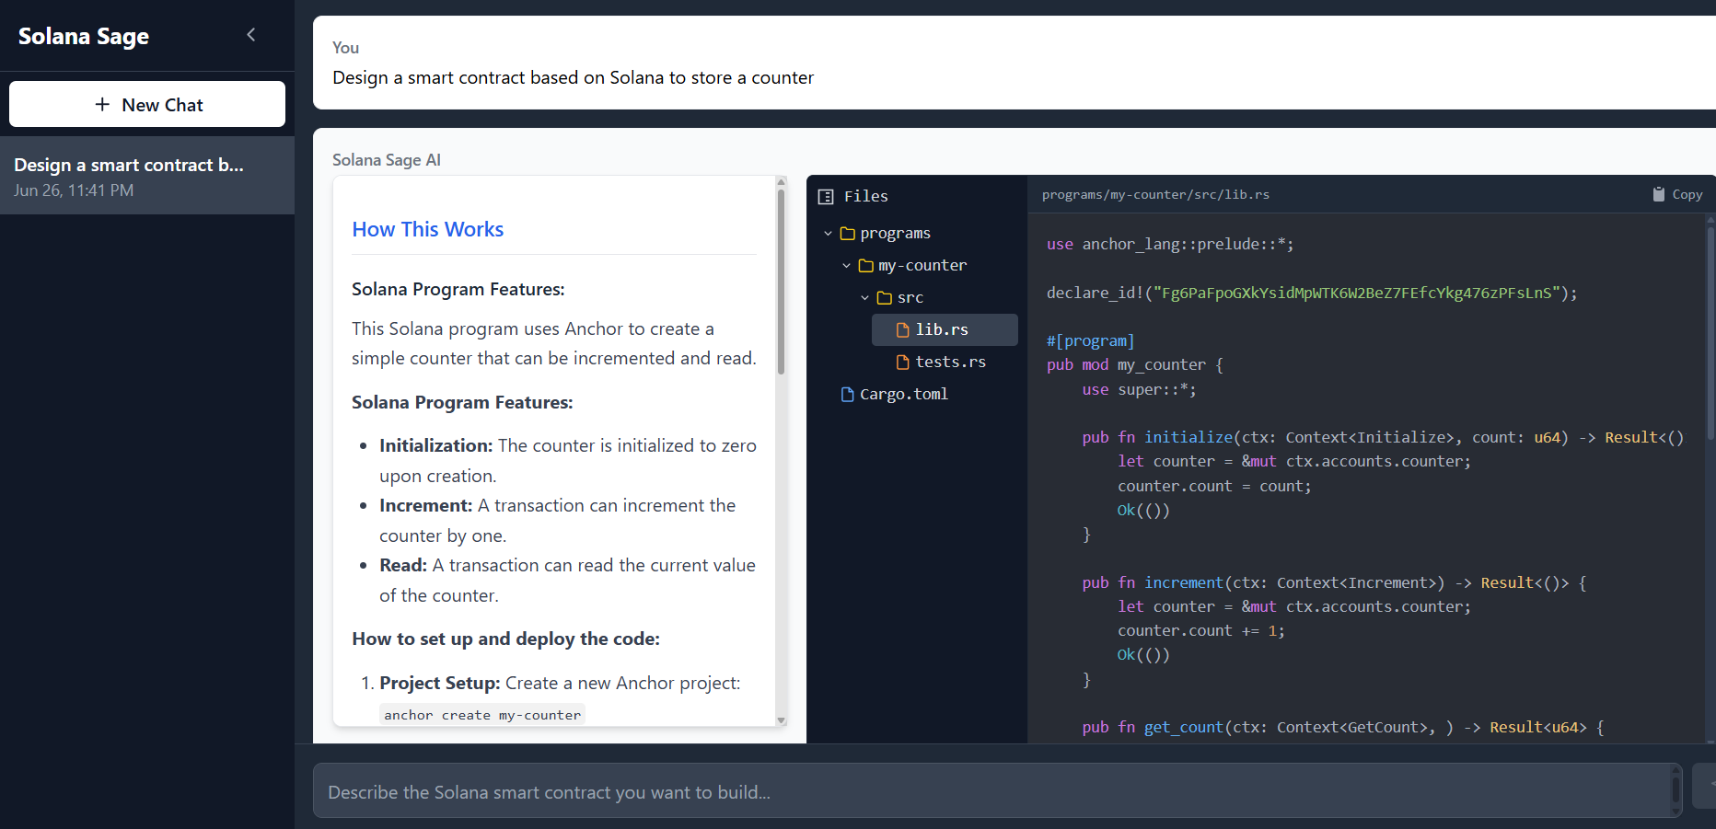1716x829 pixels.
Task: Click the 'anchor create my-counter' command
Action: (x=482, y=715)
